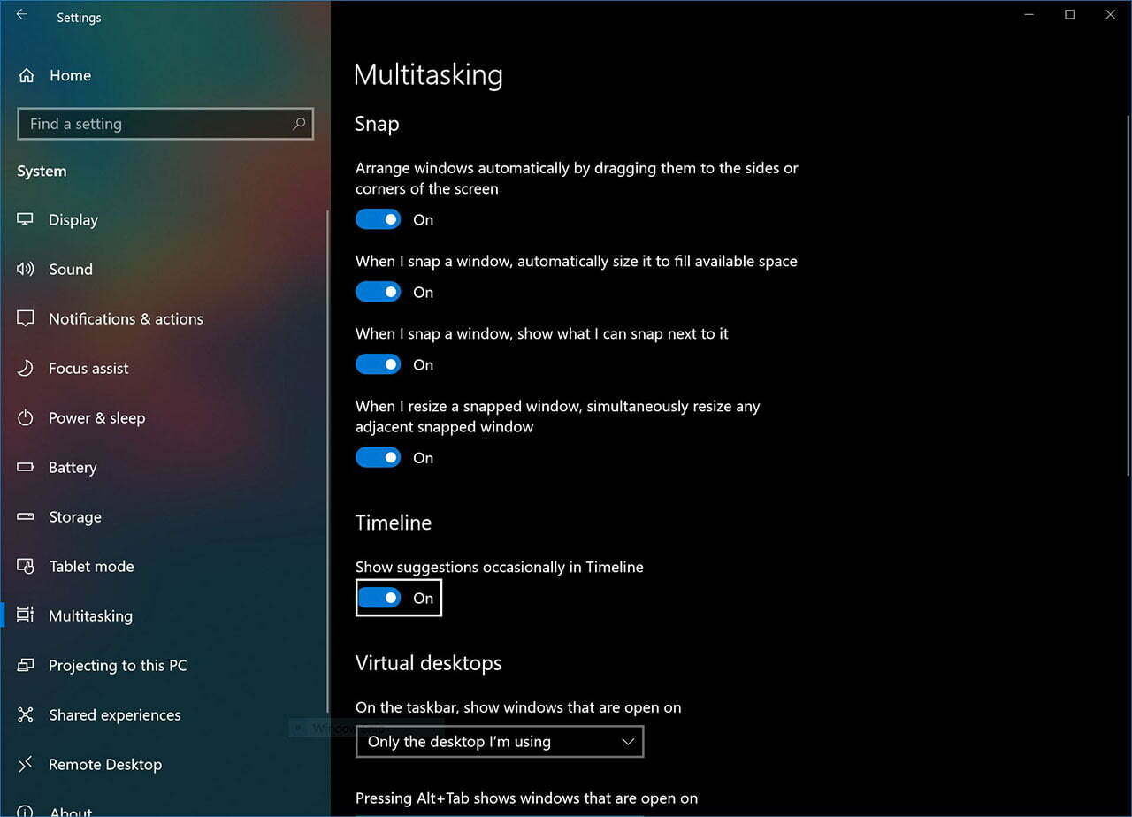Disable auto-sizing snapped windows to fill space
Viewport: 1132px width, 817px height.
point(379,291)
